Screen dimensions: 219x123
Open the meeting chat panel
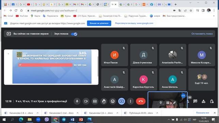tap(195, 101)
